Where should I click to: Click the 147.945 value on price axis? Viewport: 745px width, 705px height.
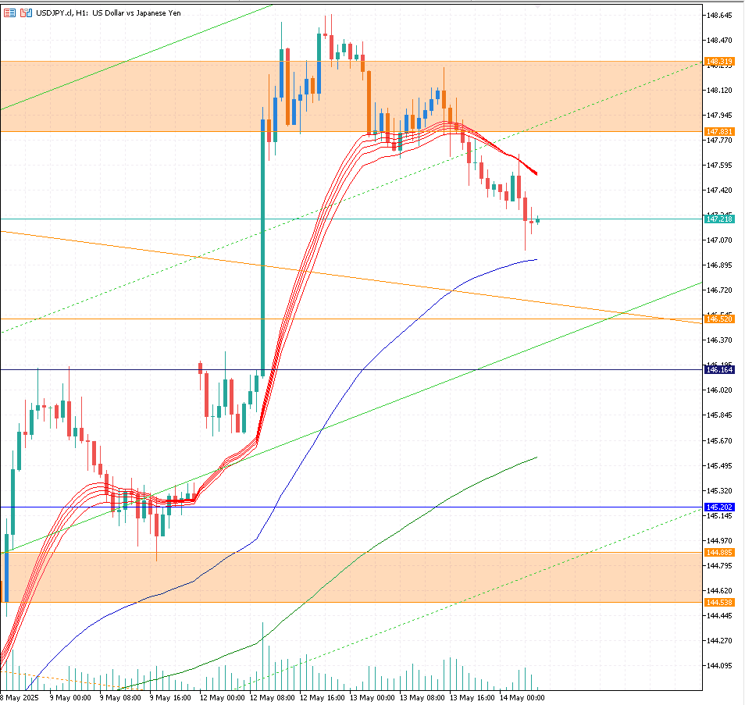pyautogui.click(x=719, y=116)
